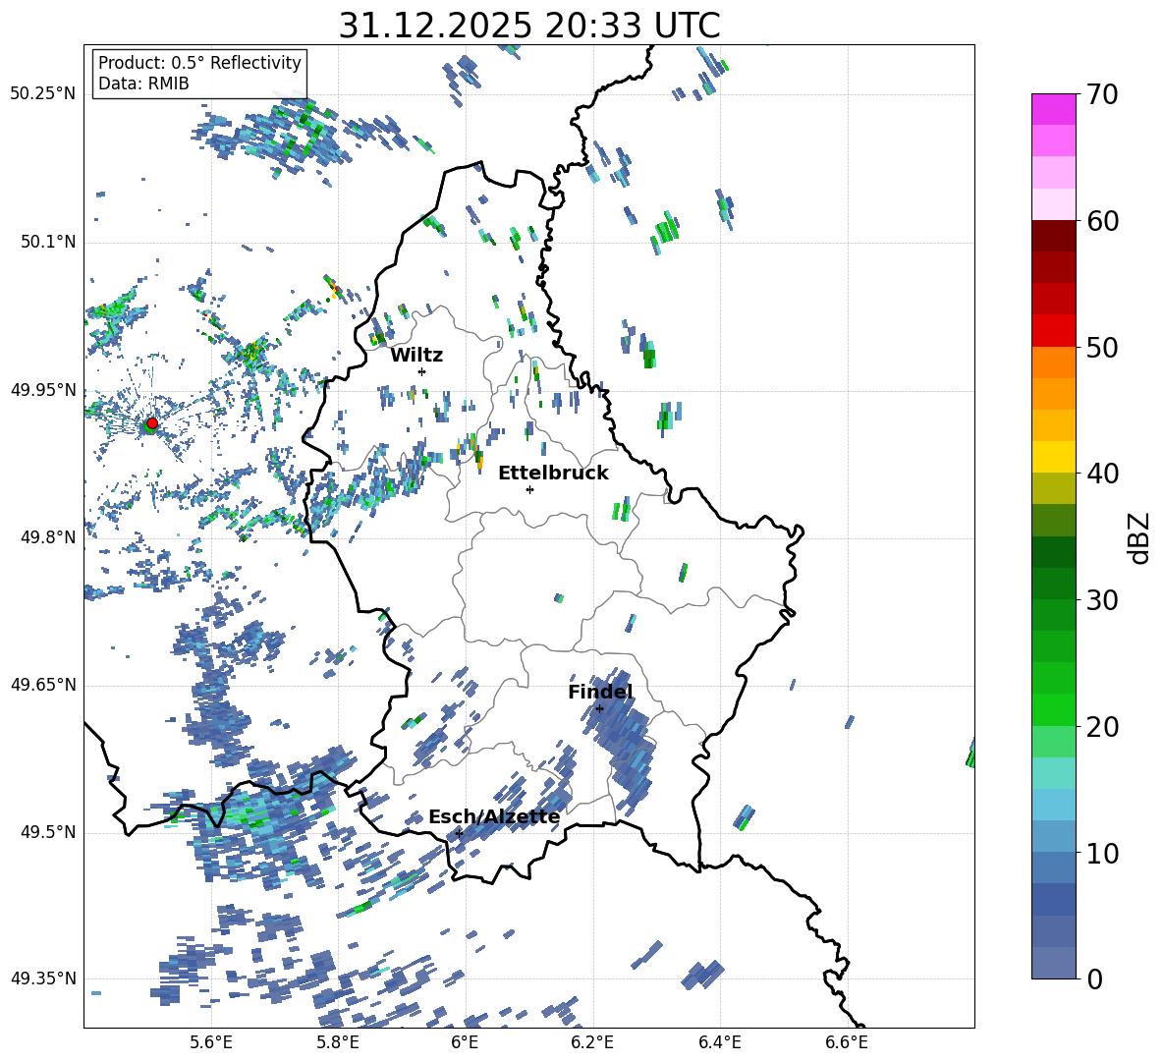
Task: Click the 49.35°N latitude label
Action: point(42,978)
